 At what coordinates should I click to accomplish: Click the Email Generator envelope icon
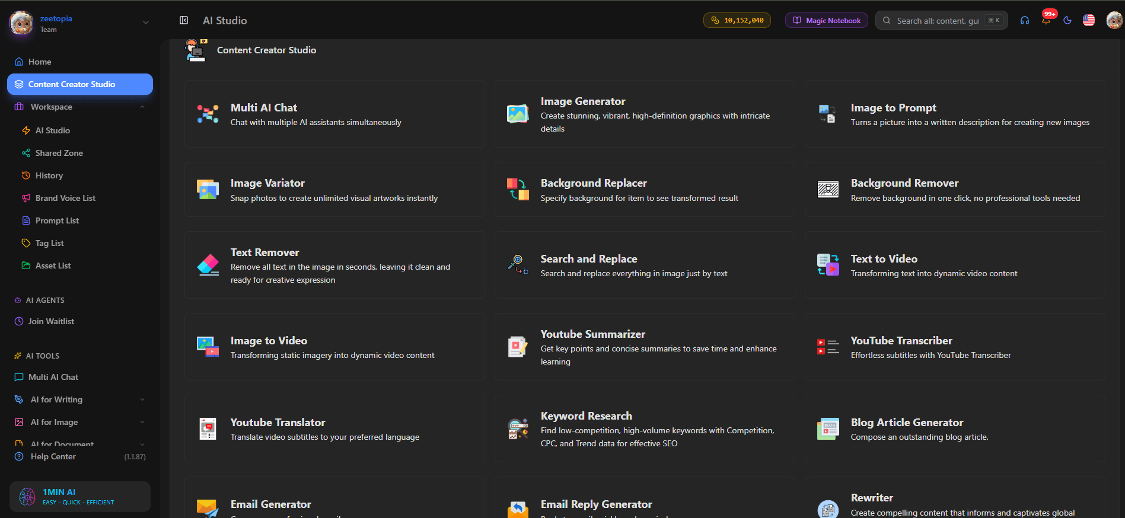(208, 509)
